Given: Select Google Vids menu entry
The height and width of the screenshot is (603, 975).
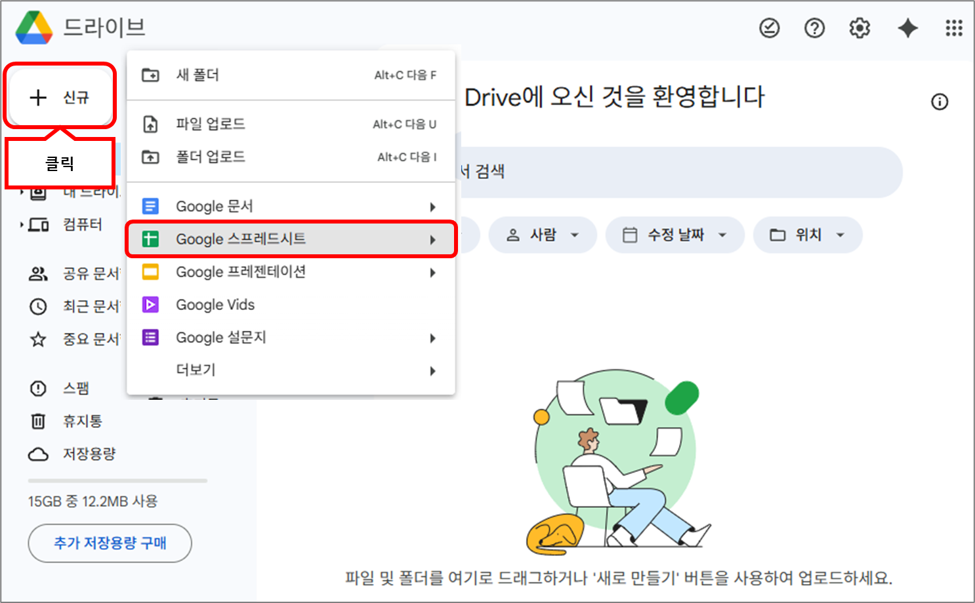Looking at the screenshot, I should click(291, 305).
